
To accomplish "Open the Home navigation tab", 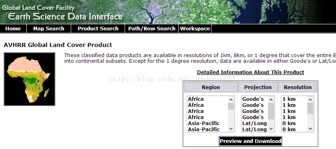I will [13, 29].
